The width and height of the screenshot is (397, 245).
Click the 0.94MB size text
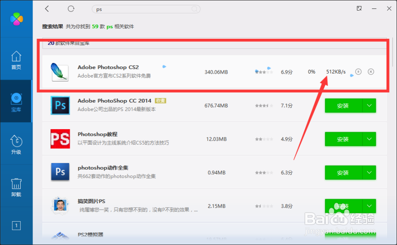(217, 173)
